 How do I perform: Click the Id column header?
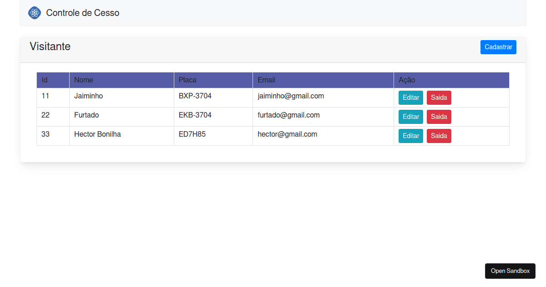pos(44,80)
